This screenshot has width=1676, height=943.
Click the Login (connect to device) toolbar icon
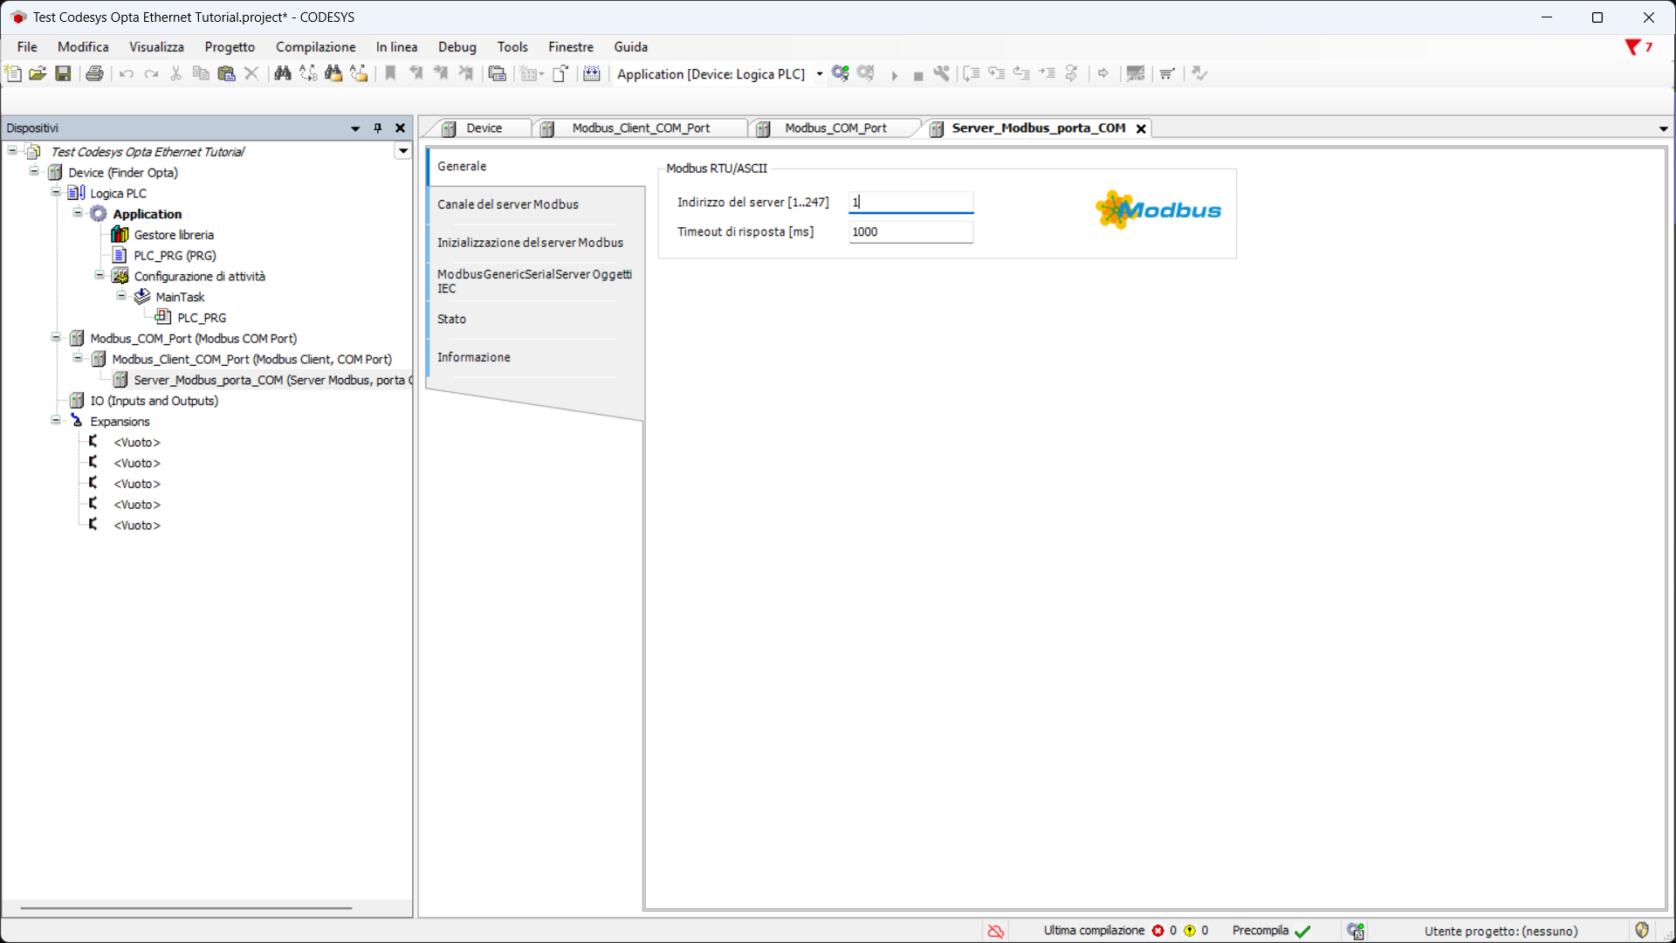coord(840,73)
